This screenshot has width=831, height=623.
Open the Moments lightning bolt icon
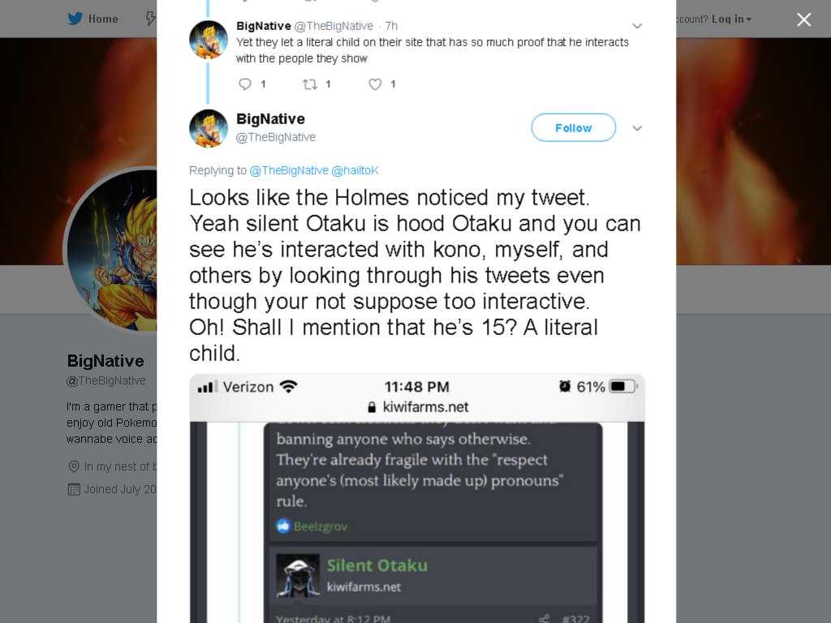[x=151, y=19]
